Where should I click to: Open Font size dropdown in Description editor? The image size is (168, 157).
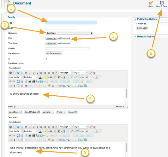click(x=31, y=131)
